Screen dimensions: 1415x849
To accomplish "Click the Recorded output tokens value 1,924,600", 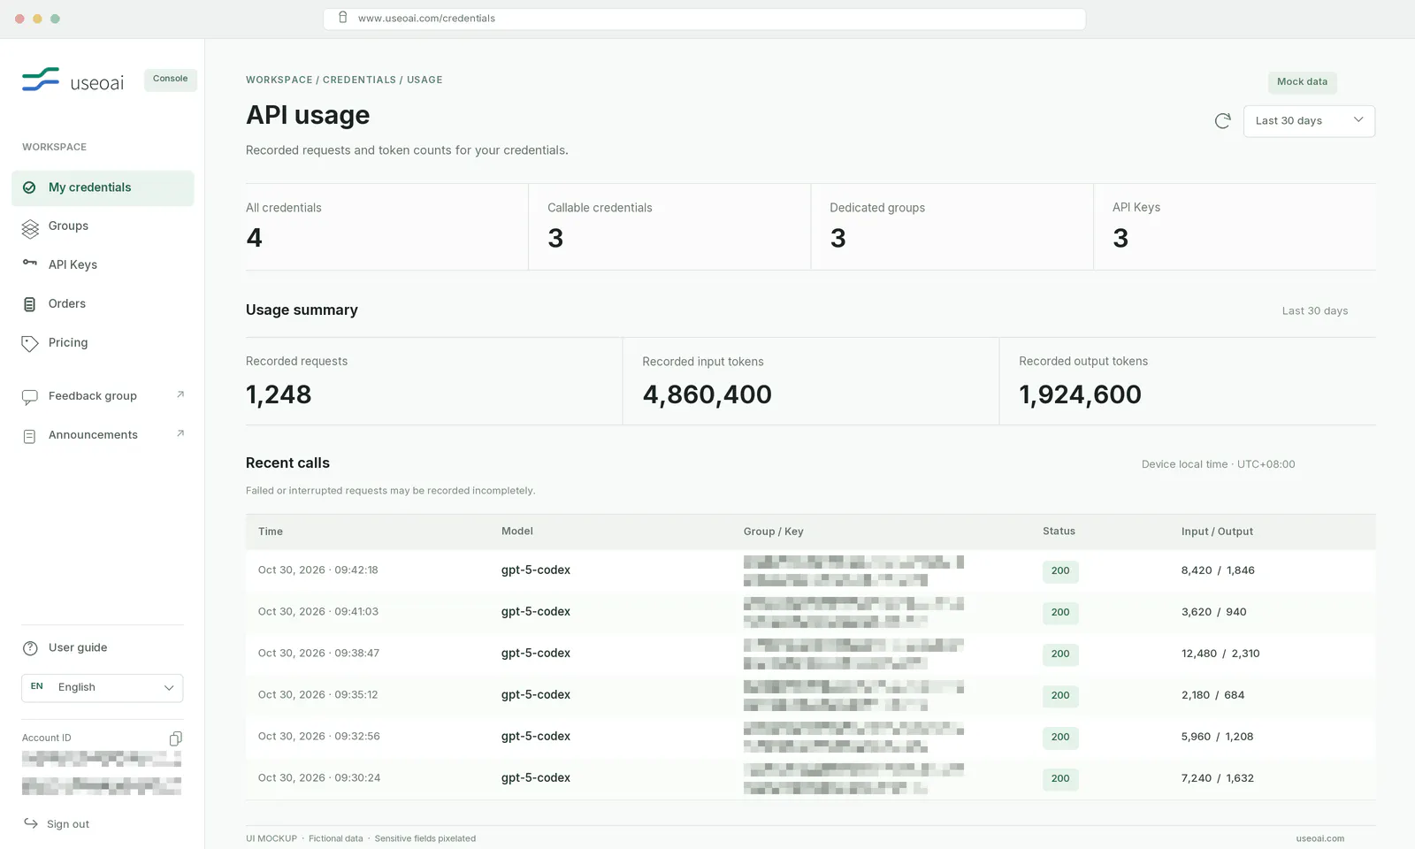I will point(1080,394).
